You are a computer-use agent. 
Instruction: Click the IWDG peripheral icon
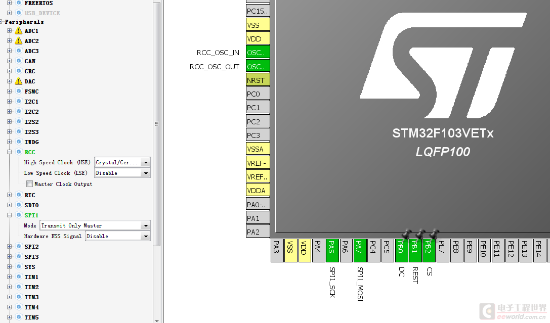pyautogui.click(x=19, y=142)
